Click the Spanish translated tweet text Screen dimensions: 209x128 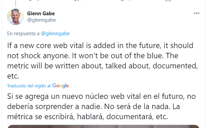tap(101, 106)
